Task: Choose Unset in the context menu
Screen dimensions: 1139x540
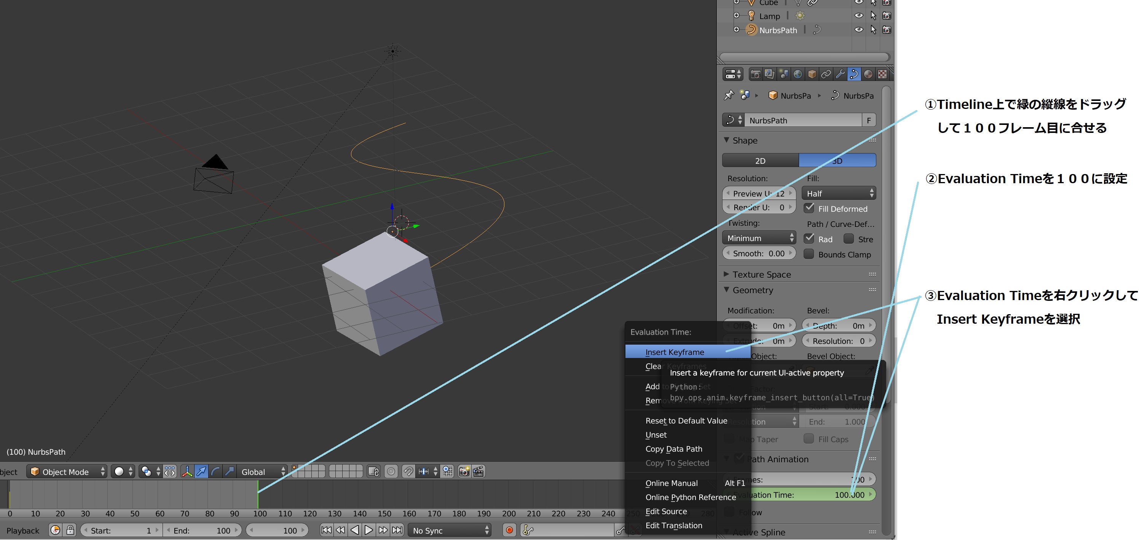Action: point(688,435)
